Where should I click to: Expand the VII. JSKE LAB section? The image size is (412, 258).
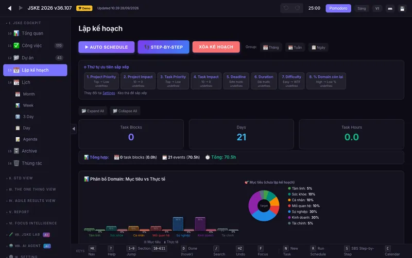28,235
